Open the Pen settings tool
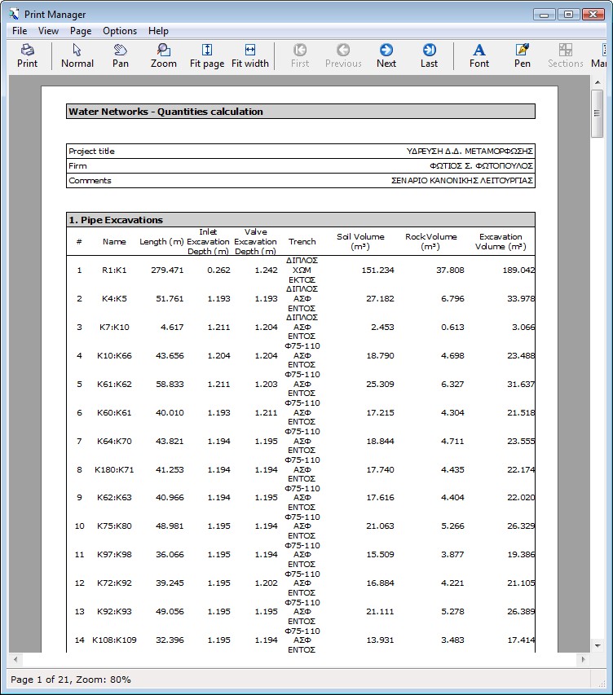The height and width of the screenshot is (695, 613). coord(523,55)
